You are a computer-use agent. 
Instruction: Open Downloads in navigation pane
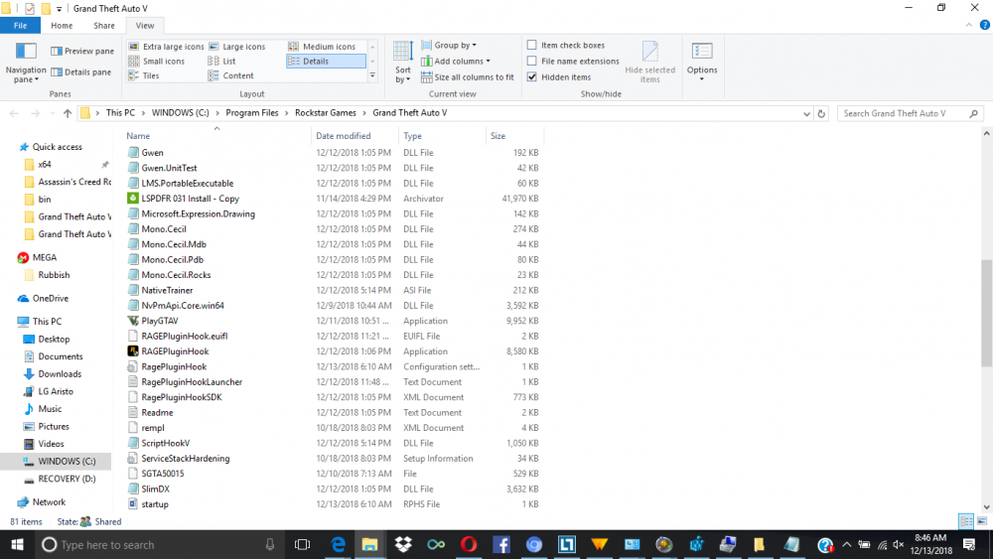tap(60, 374)
